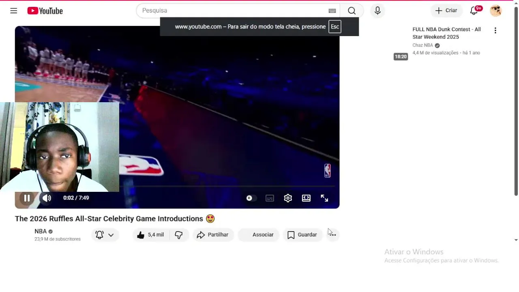Pause the video
This screenshot has width=519, height=292.
27,198
